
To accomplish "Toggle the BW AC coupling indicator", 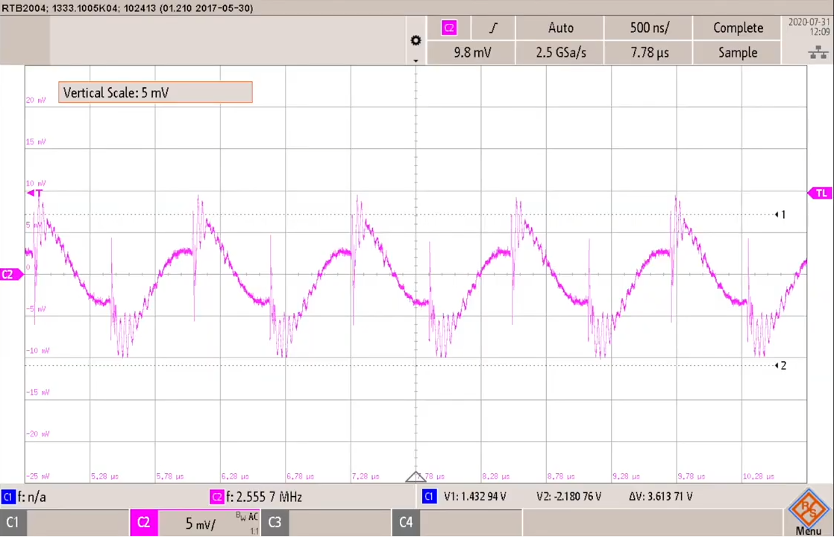I will tap(247, 517).
